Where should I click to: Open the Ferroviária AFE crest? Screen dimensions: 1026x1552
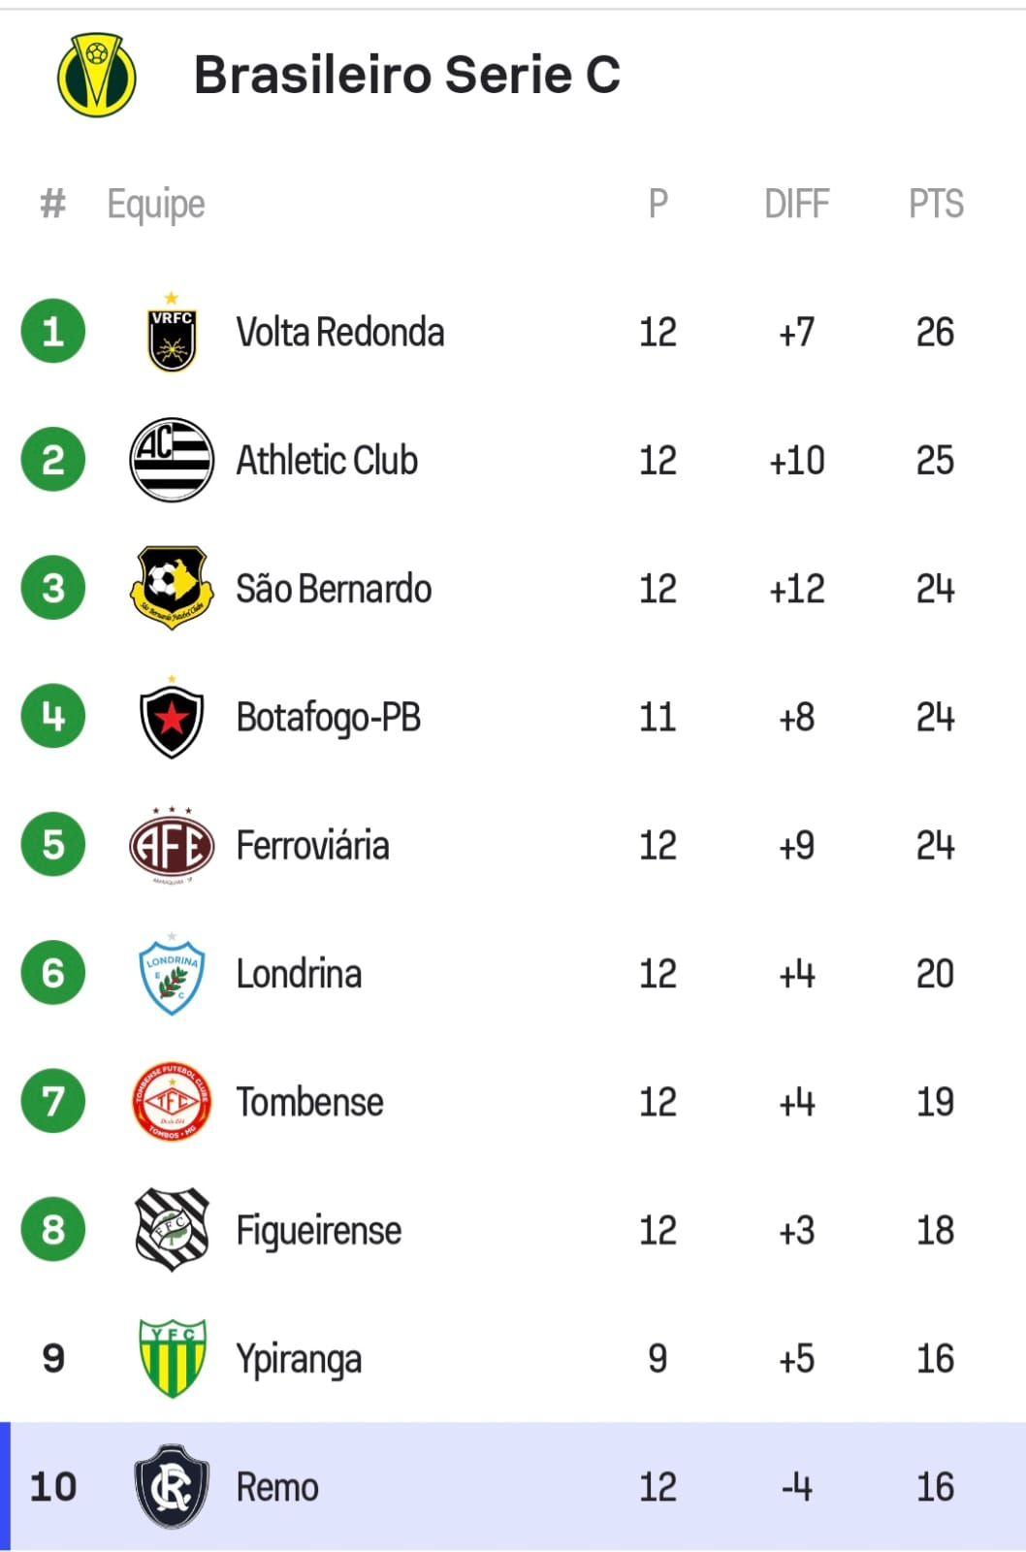coord(172,845)
